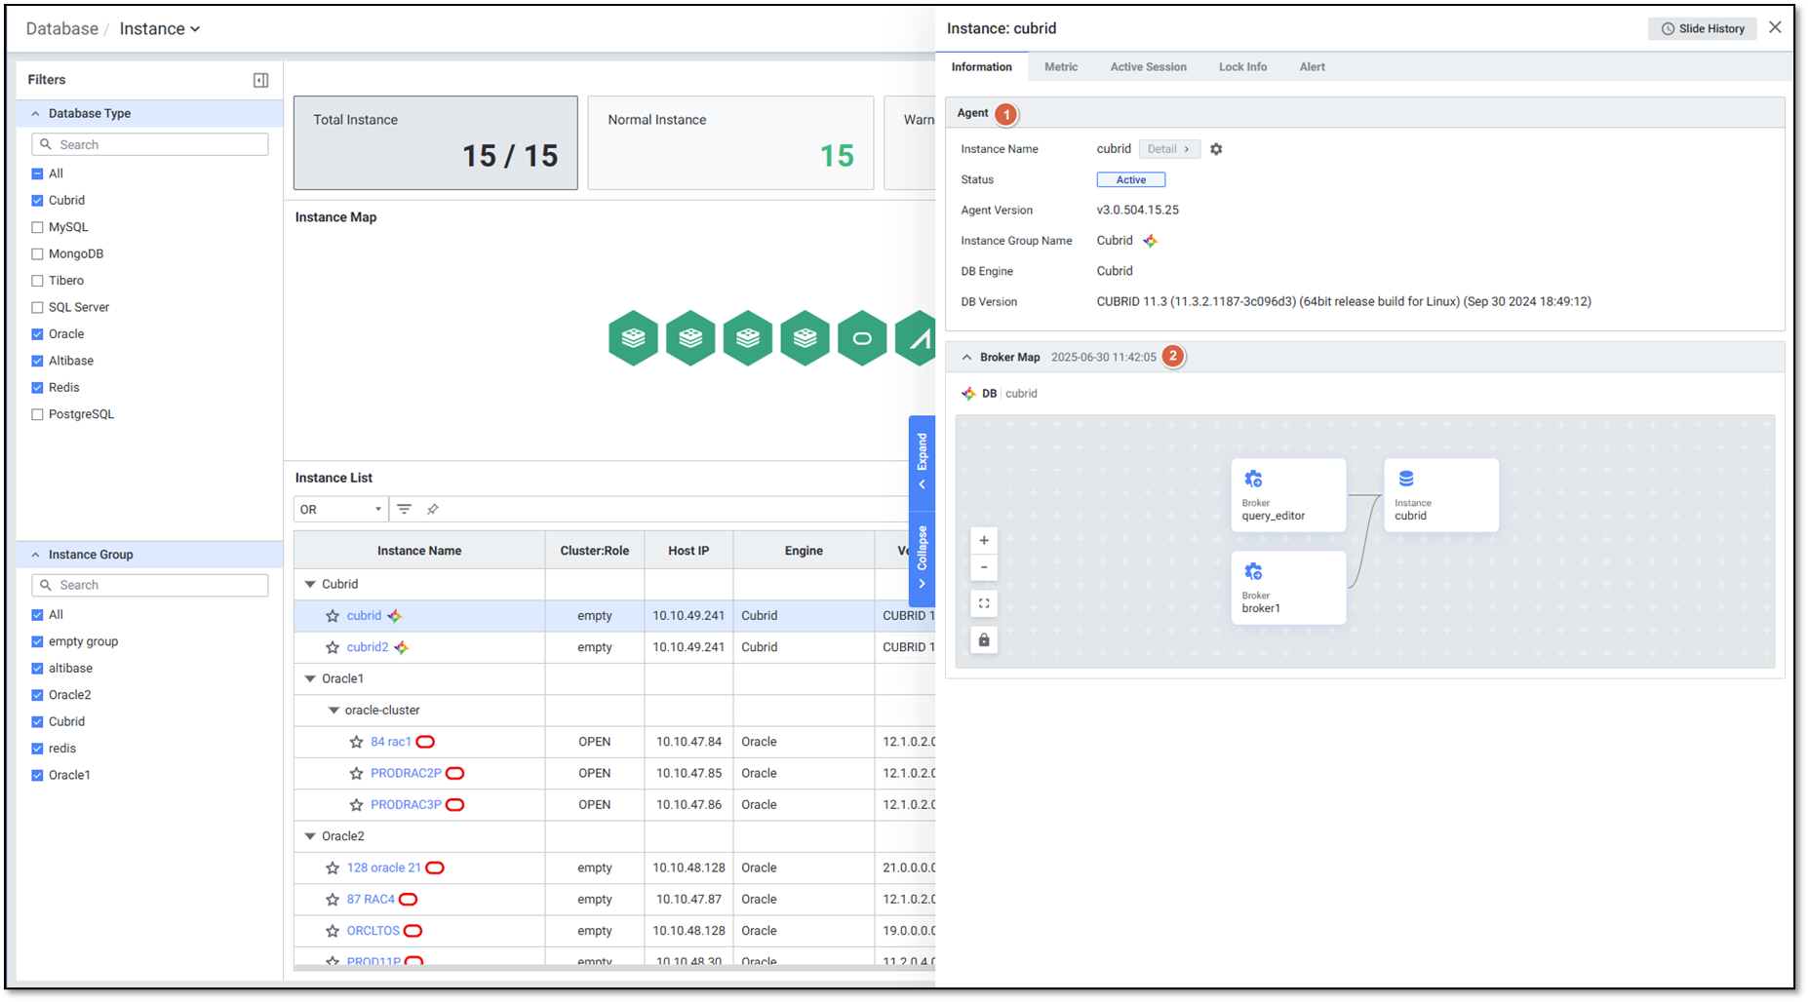Click the Slide History button

(x=1702, y=28)
